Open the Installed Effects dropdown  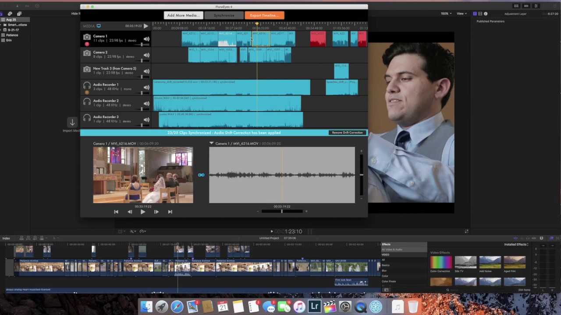(516, 245)
